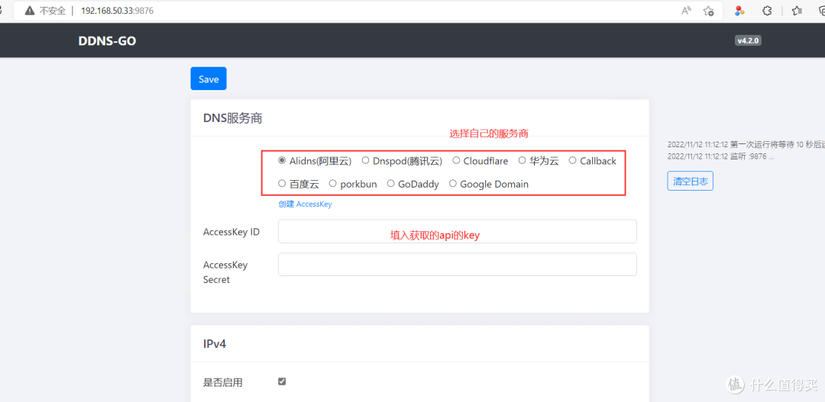Click the v4.2.0 version badge
This screenshot has height=402, width=825.
point(748,40)
